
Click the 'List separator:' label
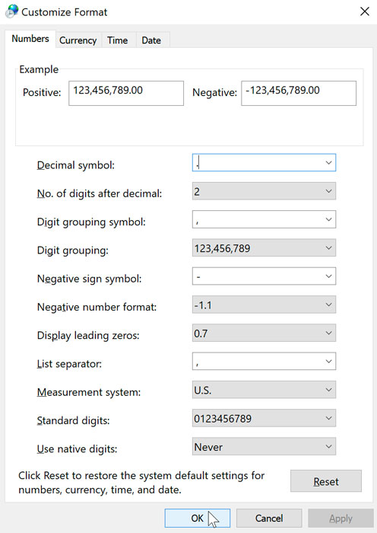tap(69, 364)
